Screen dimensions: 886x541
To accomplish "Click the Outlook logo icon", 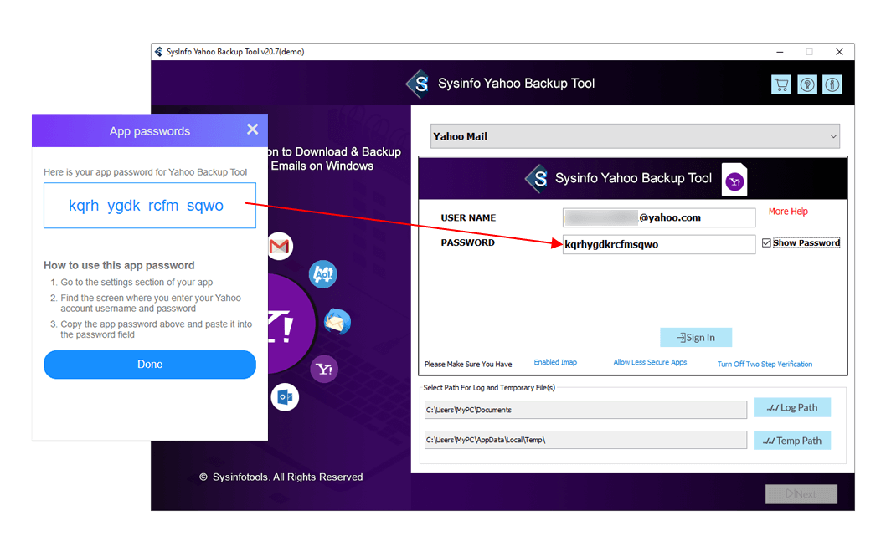I will (285, 397).
